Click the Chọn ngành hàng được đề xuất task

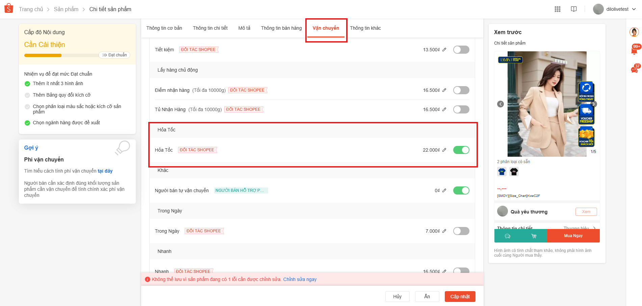click(67, 123)
